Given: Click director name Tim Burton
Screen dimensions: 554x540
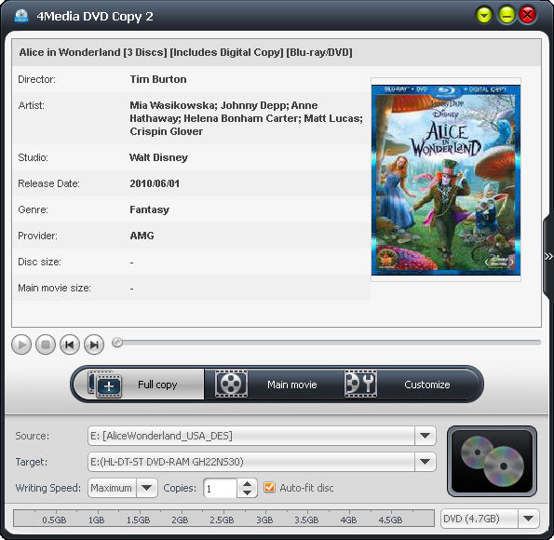Looking at the screenshot, I should coord(158,79).
